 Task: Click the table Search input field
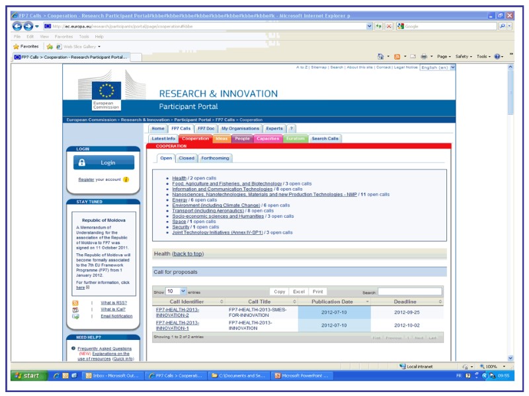[x=409, y=292]
